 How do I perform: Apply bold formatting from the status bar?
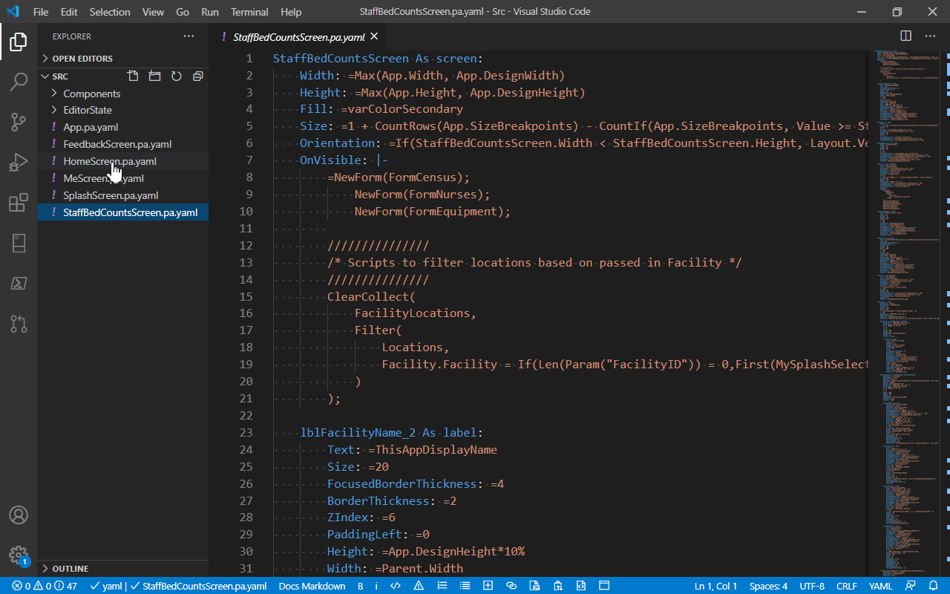point(360,586)
